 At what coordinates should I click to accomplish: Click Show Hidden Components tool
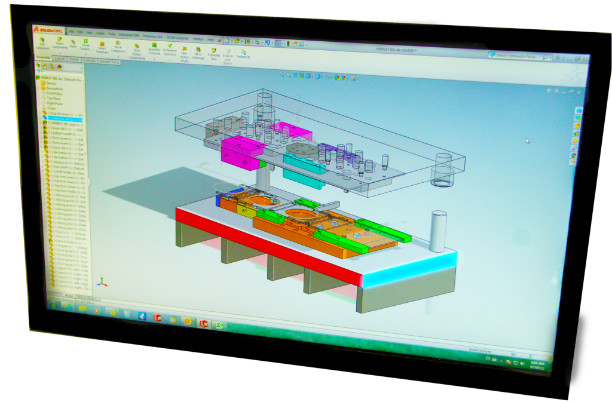tap(137, 52)
